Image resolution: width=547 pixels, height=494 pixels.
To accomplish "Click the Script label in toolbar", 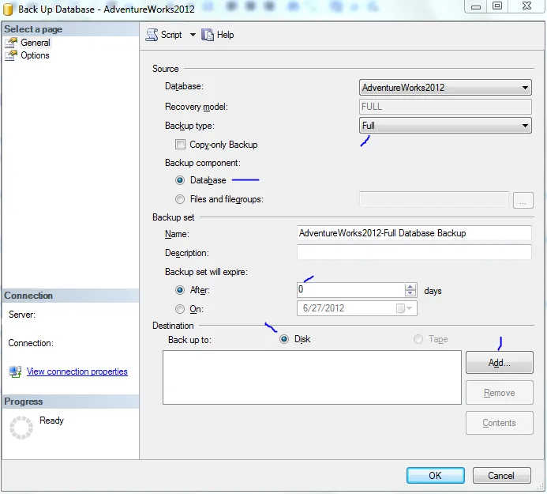I will coord(171,35).
